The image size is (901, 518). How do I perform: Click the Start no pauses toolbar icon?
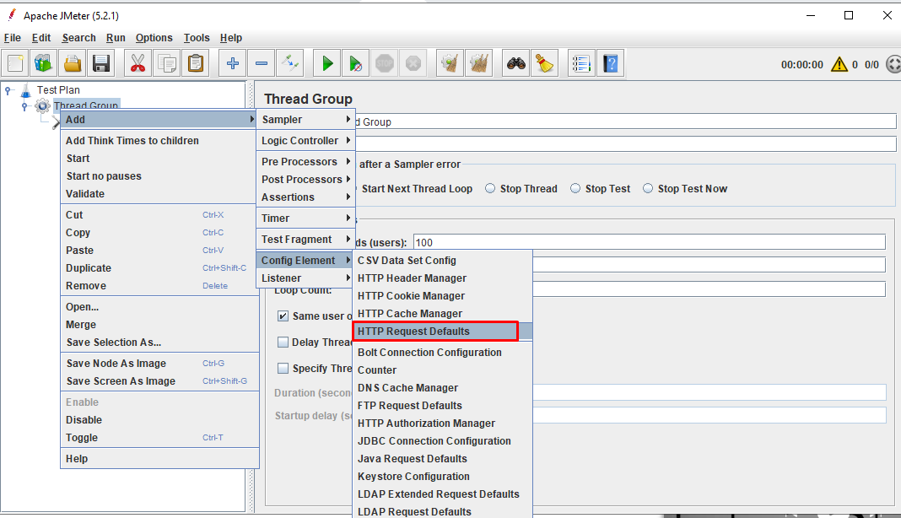click(354, 62)
